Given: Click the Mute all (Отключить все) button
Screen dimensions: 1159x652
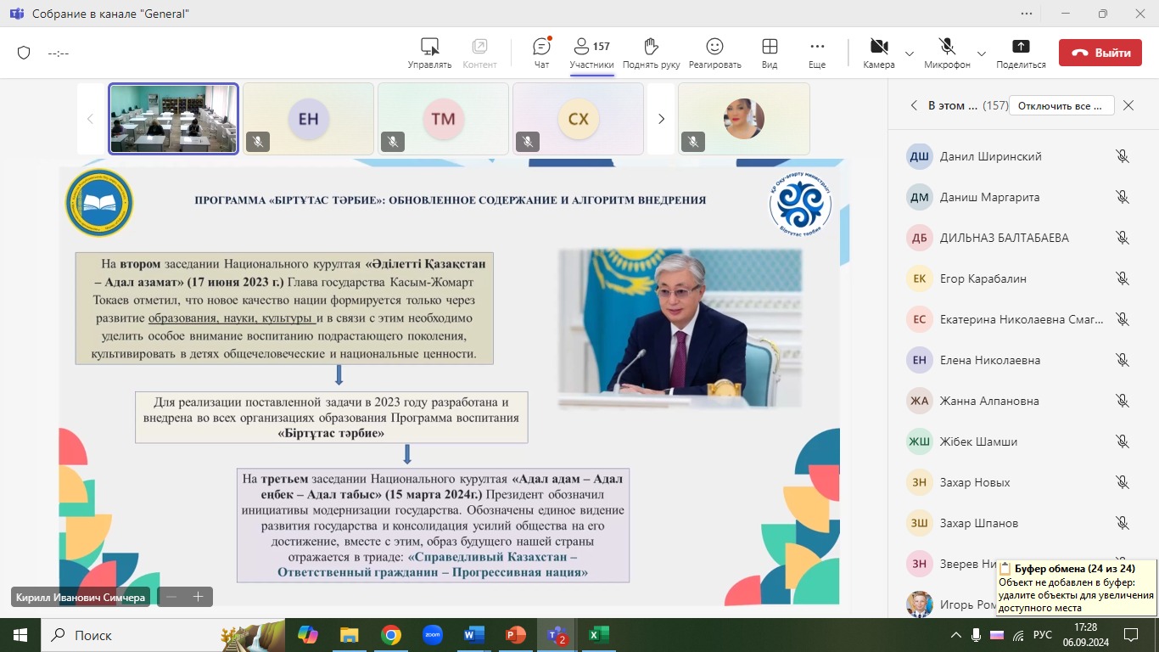Looking at the screenshot, I should coord(1061,106).
